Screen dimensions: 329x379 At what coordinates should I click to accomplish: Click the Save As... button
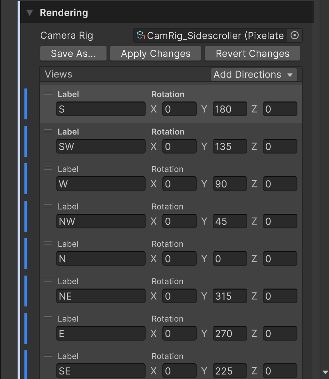[x=73, y=53]
